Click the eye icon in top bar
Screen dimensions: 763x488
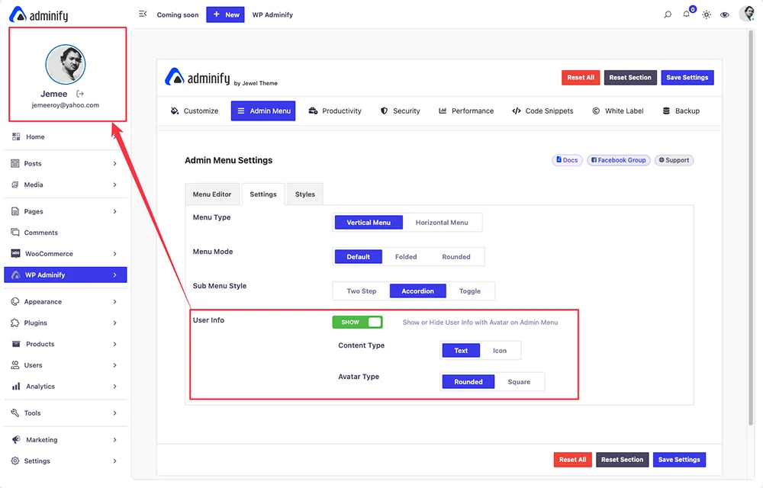pyautogui.click(x=725, y=14)
